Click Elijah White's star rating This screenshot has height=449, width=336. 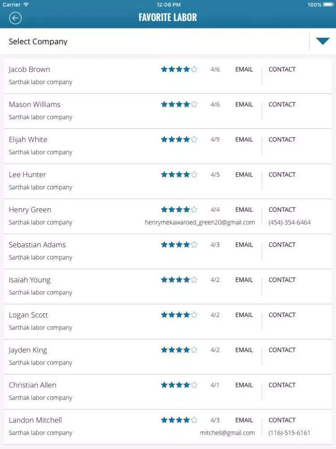coord(179,140)
